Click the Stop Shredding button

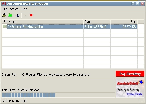[130, 74]
